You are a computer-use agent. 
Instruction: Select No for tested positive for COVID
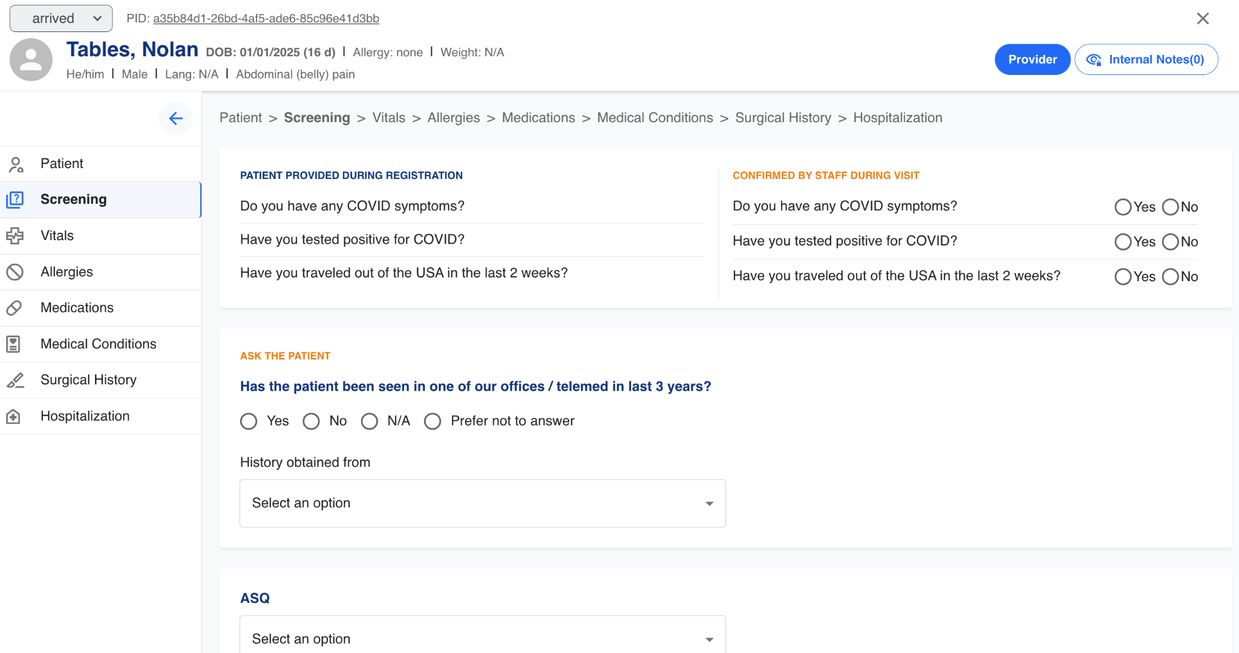click(1171, 242)
